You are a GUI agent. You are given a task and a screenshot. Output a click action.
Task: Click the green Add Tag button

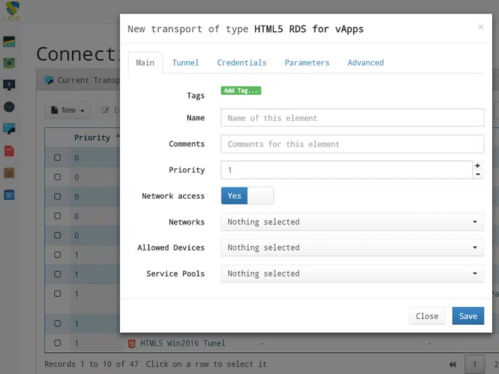coord(241,90)
